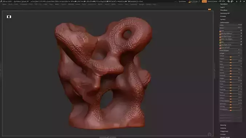This screenshot has width=246, height=138.
Task: Toggle the XYZ axis modifiers on Size slider
Action: coord(240,61)
